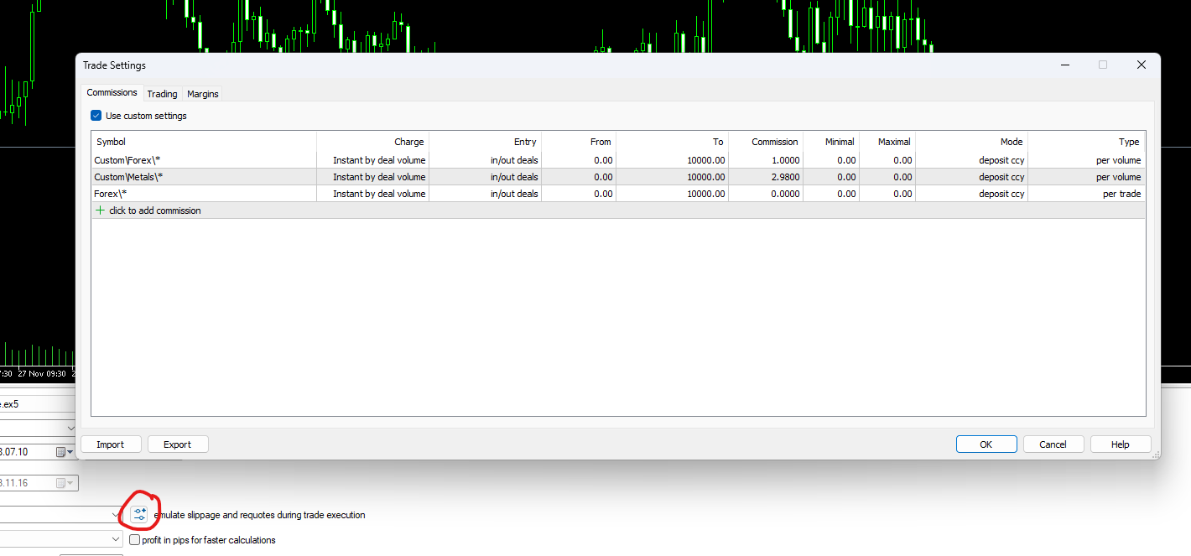Click the green plus to add commission
This screenshot has width=1191, height=556.
[x=101, y=210]
